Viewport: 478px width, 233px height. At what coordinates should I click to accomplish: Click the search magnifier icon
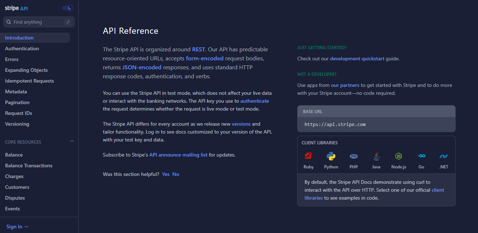pyautogui.click(x=9, y=22)
